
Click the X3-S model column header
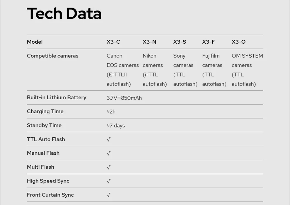(180, 42)
